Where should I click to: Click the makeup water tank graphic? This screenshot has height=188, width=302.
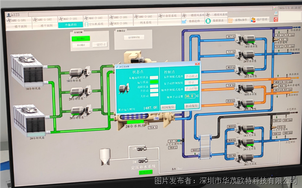pos(105,156)
